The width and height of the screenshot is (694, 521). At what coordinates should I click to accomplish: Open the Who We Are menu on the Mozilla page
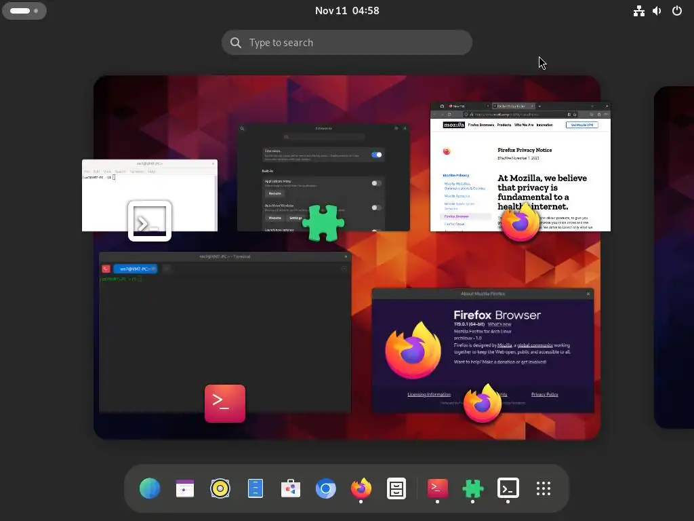[x=524, y=125]
